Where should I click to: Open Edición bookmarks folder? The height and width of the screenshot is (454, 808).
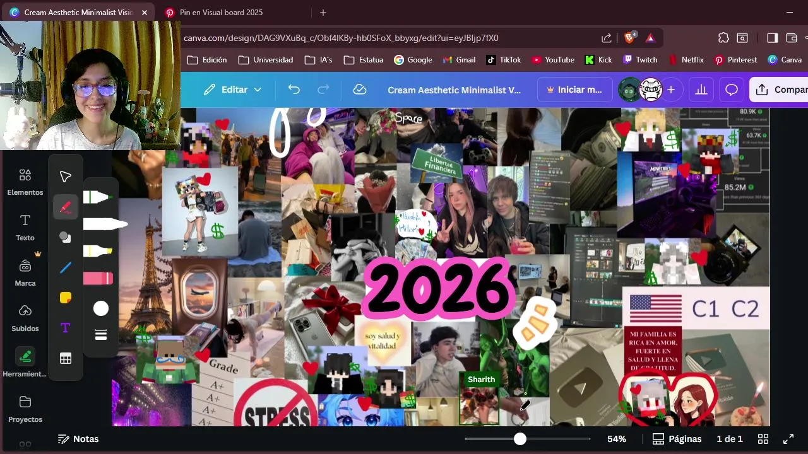(x=207, y=60)
